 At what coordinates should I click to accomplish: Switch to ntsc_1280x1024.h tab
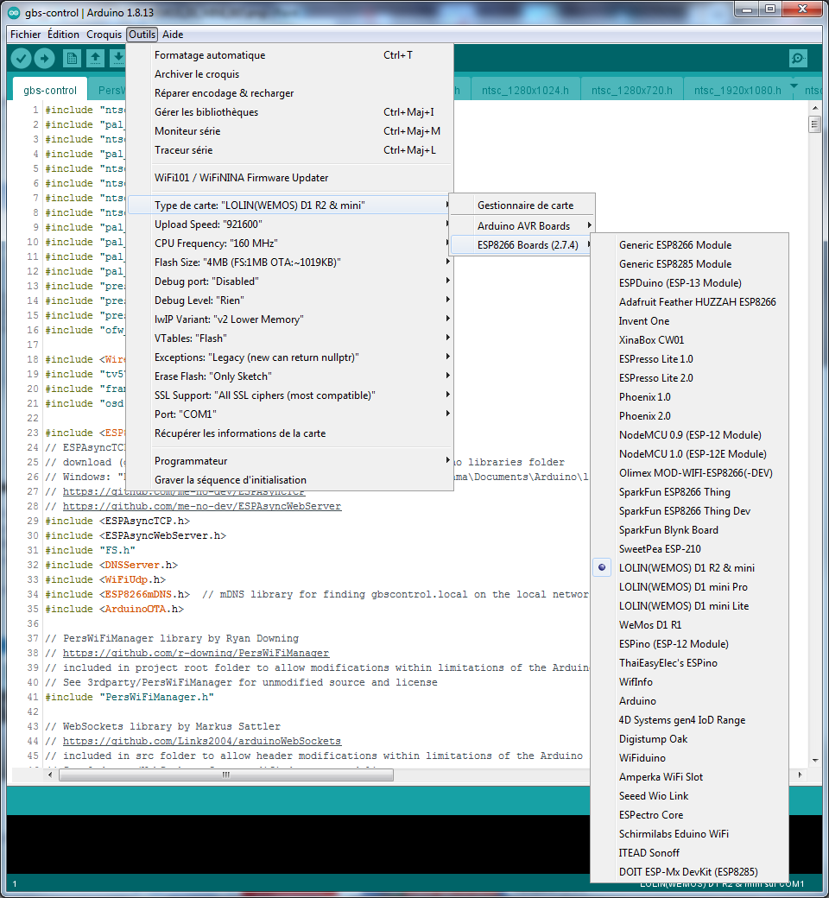pyautogui.click(x=525, y=90)
